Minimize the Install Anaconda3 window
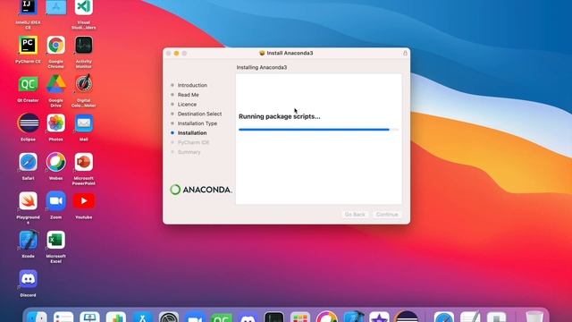This screenshot has height=322, width=572. [176, 54]
